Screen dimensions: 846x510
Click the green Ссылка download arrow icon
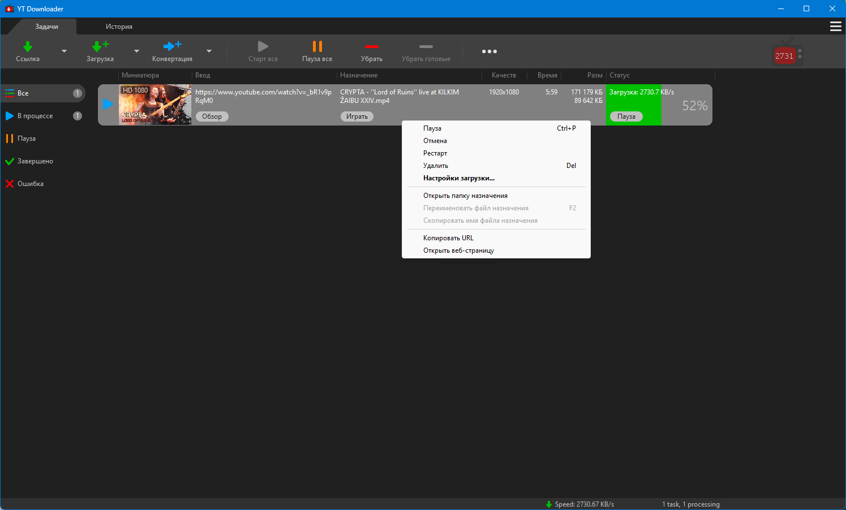pyautogui.click(x=27, y=46)
